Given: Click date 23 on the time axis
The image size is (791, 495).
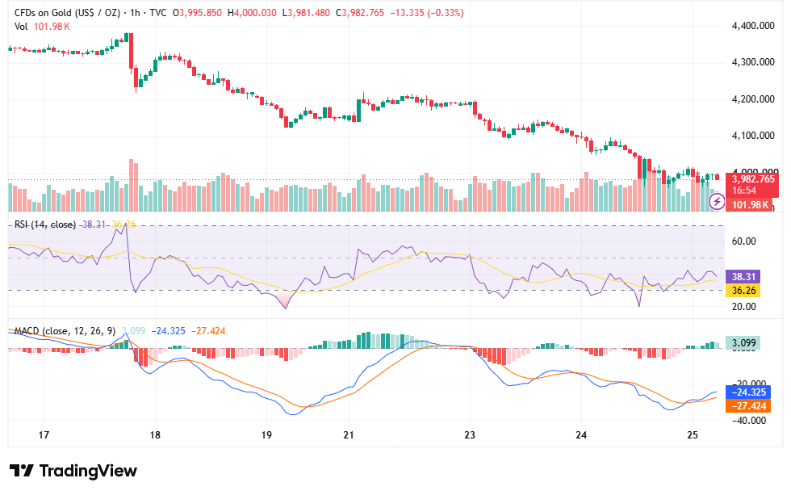Looking at the screenshot, I should 470,435.
